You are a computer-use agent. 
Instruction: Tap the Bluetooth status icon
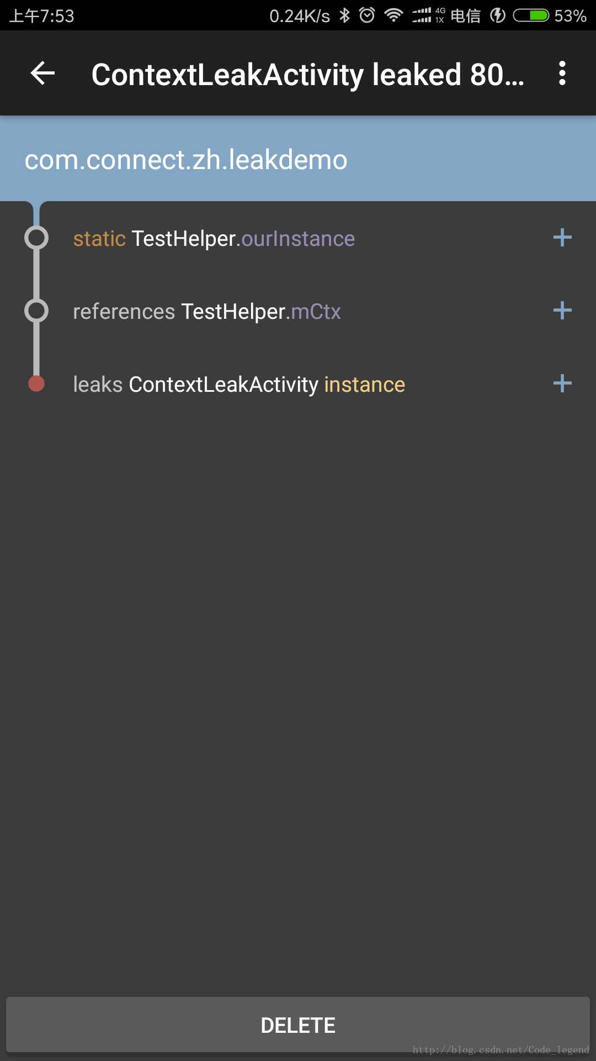[x=345, y=15]
